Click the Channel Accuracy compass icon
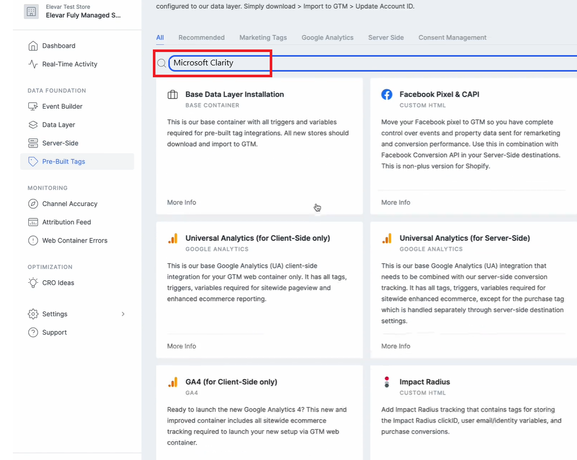Viewport: 577px width, 460px height. (x=33, y=203)
